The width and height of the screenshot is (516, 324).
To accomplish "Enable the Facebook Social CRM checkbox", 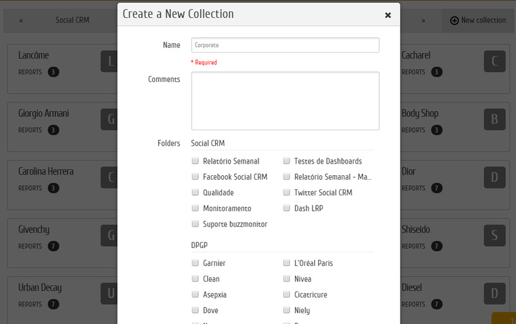I will coord(195,176).
